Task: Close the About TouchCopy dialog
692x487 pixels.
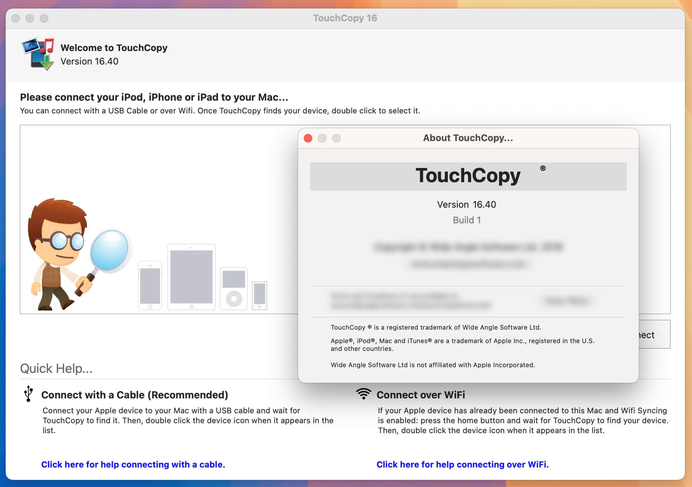Action: pyautogui.click(x=308, y=138)
